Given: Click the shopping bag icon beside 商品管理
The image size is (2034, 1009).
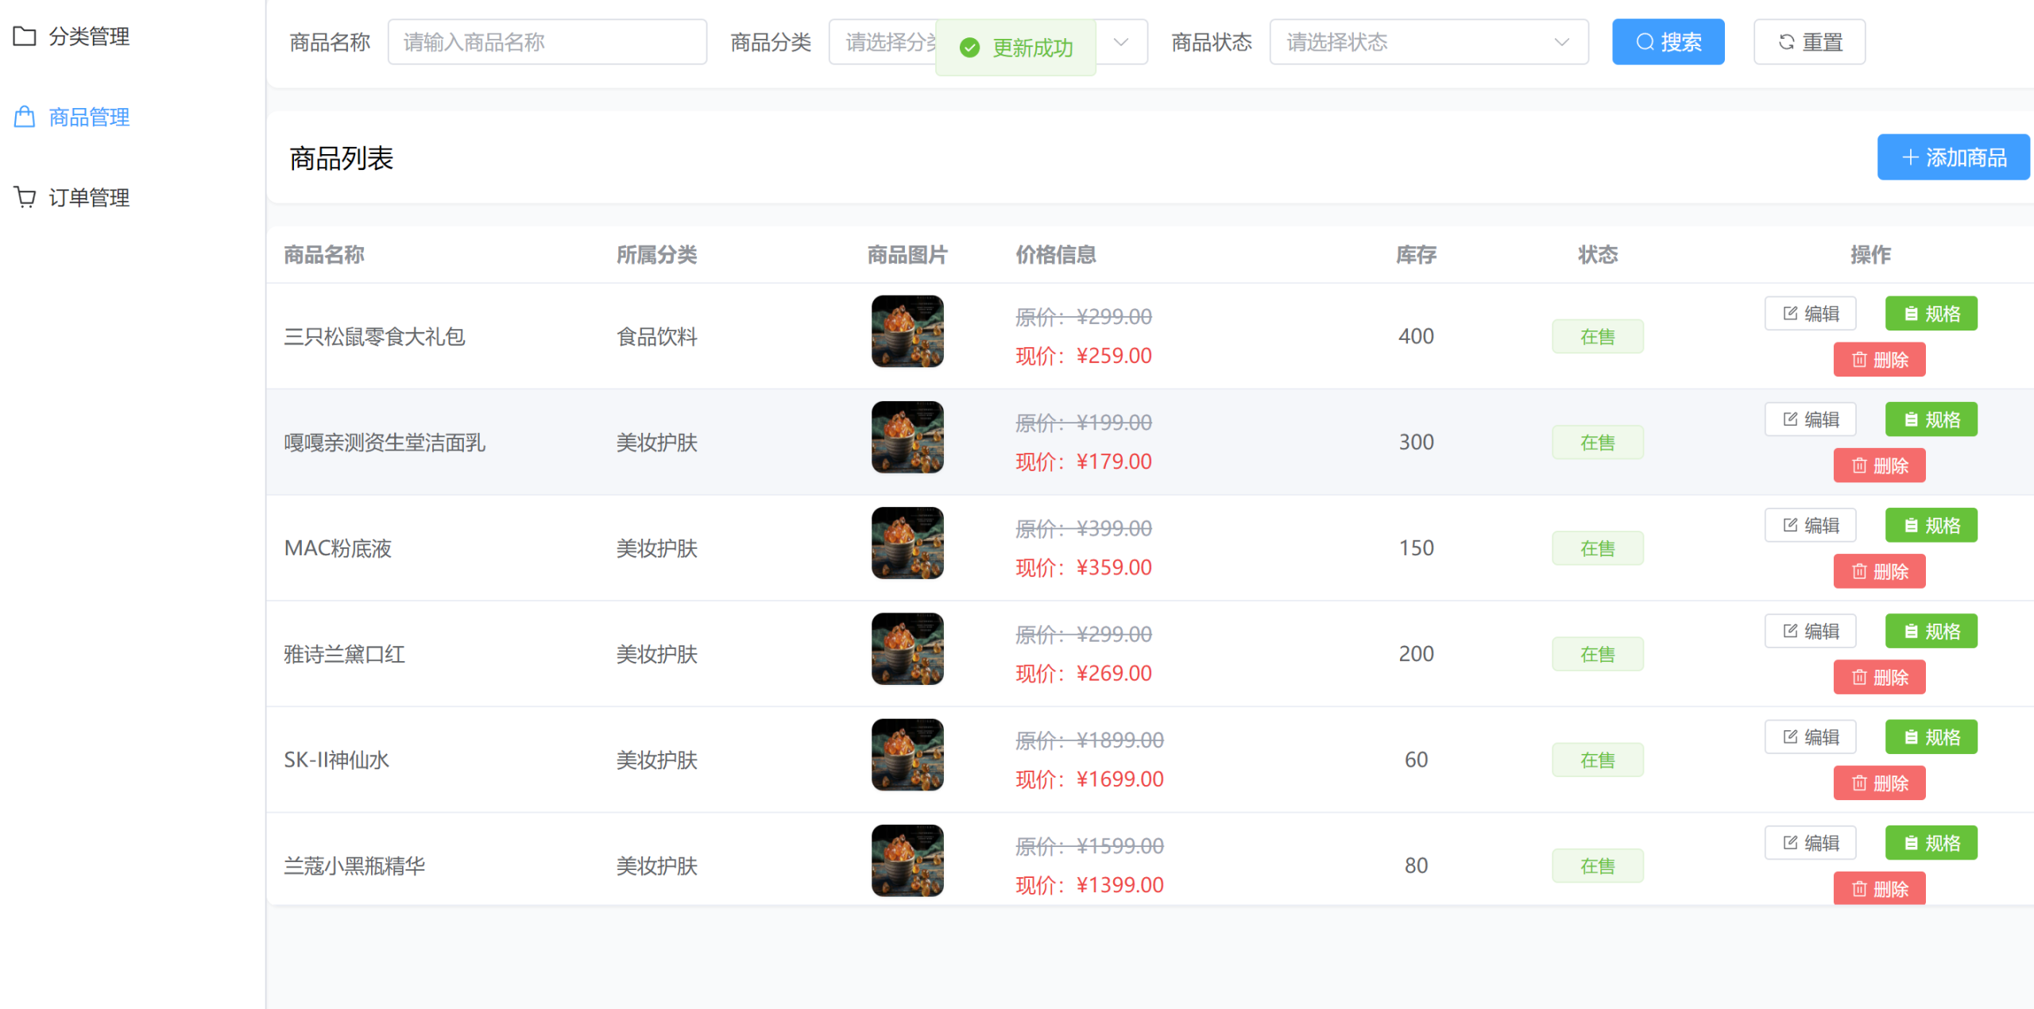Looking at the screenshot, I should 25,118.
